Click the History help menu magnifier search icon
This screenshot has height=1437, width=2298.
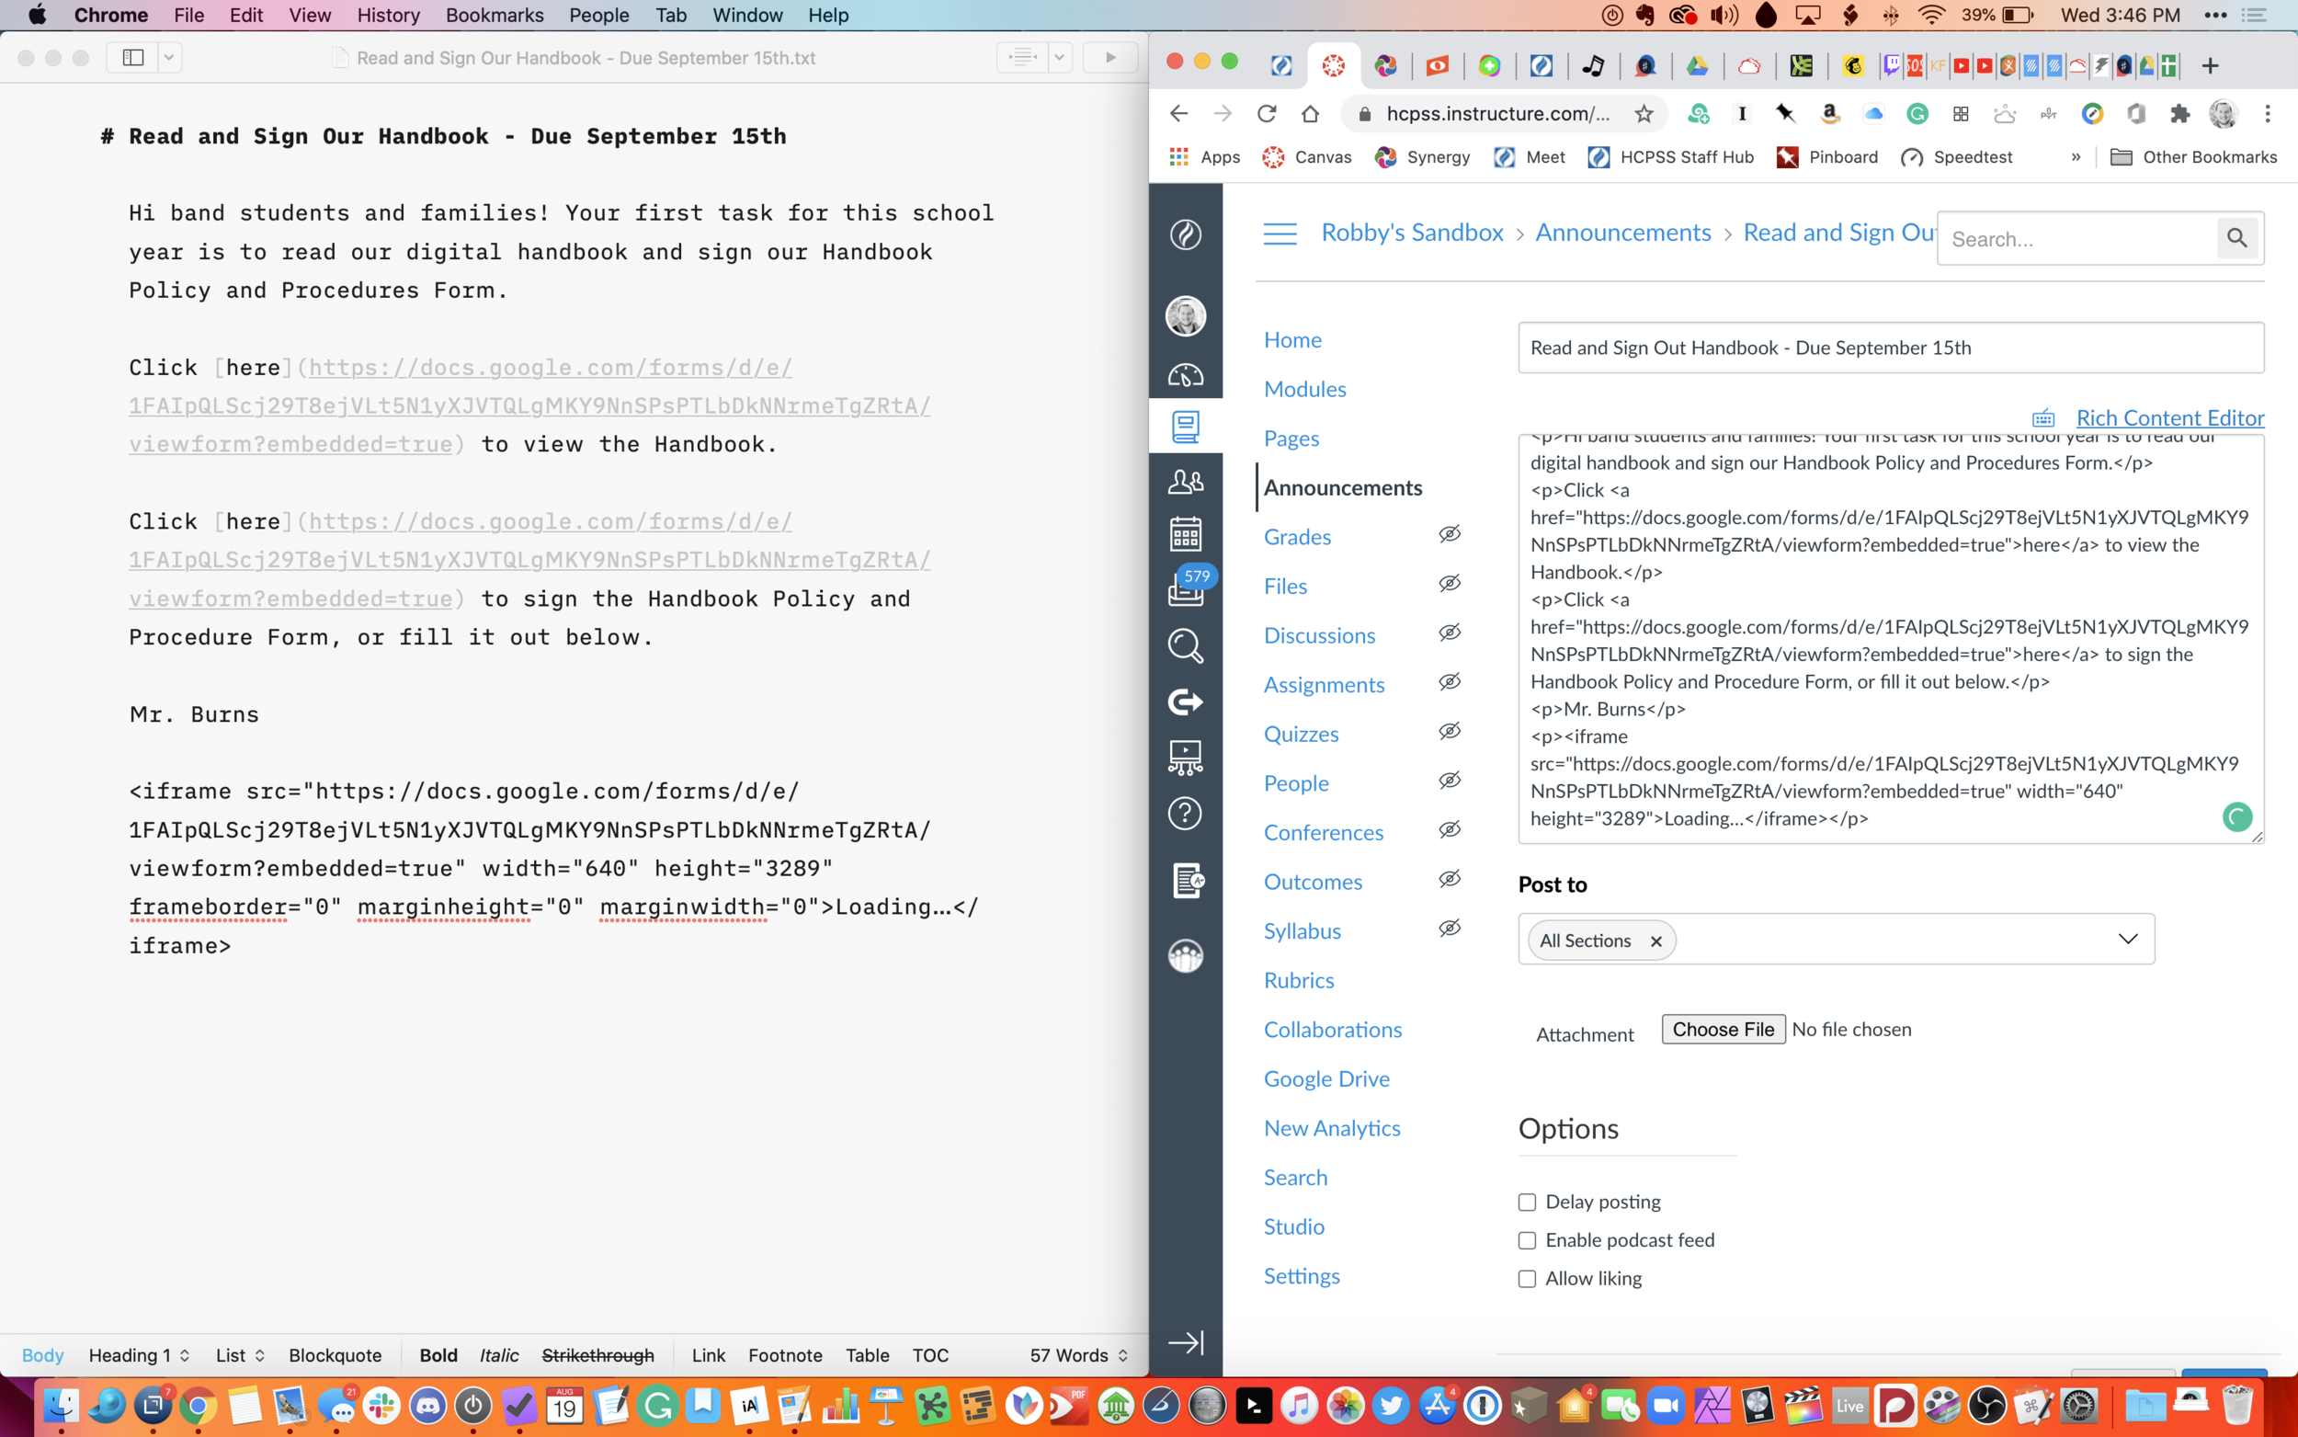(x=1186, y=646)
